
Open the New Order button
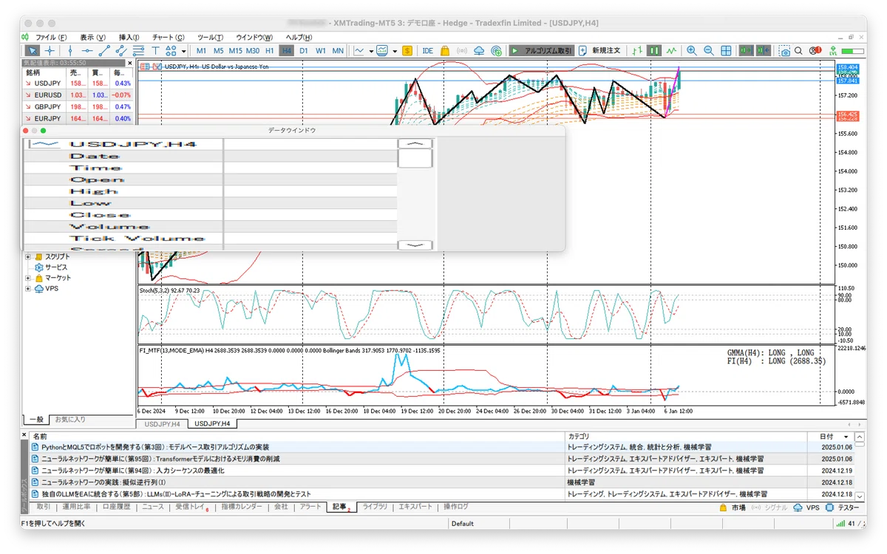tap(601, 51)
